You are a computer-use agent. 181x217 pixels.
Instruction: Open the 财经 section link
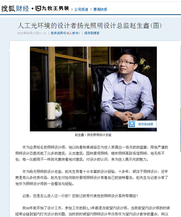pyautogui.click(x=22, y=9)
